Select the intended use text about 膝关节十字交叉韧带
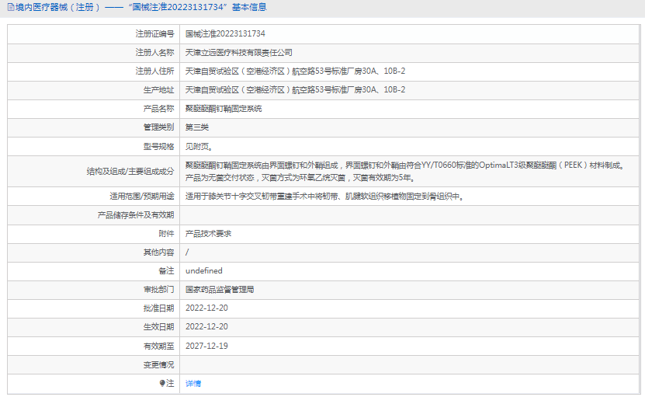This screenshot has width=645, height=397. [x=325, y=197]
